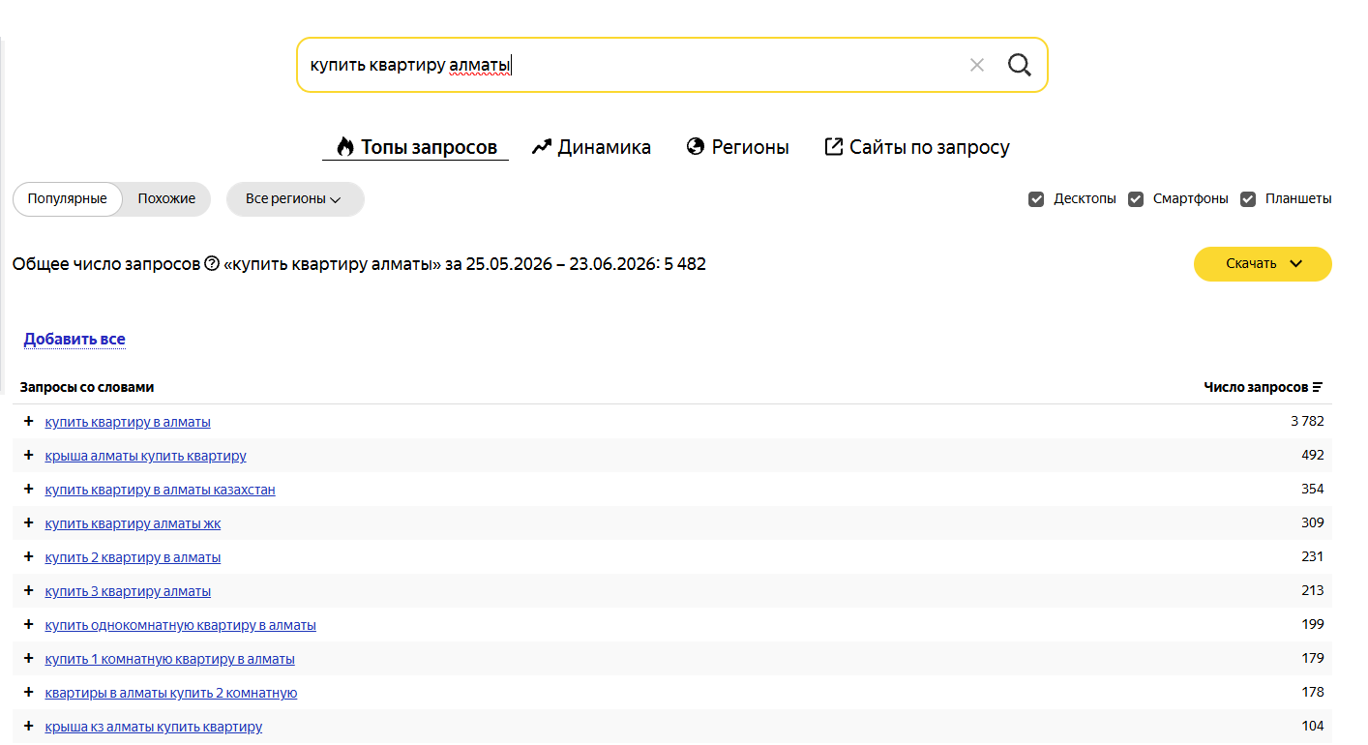The height and width of the screenshot is (745, 1368).
Task: Click the Число запросов column header
Action: click(x=1256, y=387)
